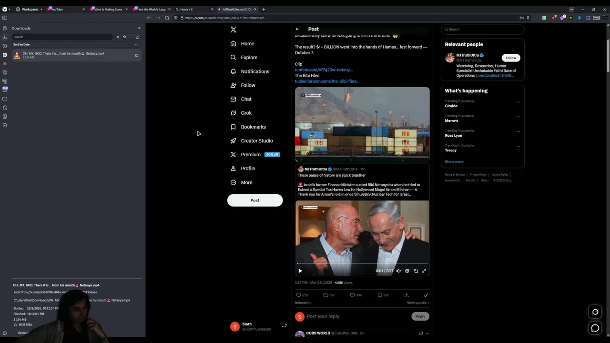The image size is (610, 343).
Task: Go to X home via logo
Action: (234, 30)
